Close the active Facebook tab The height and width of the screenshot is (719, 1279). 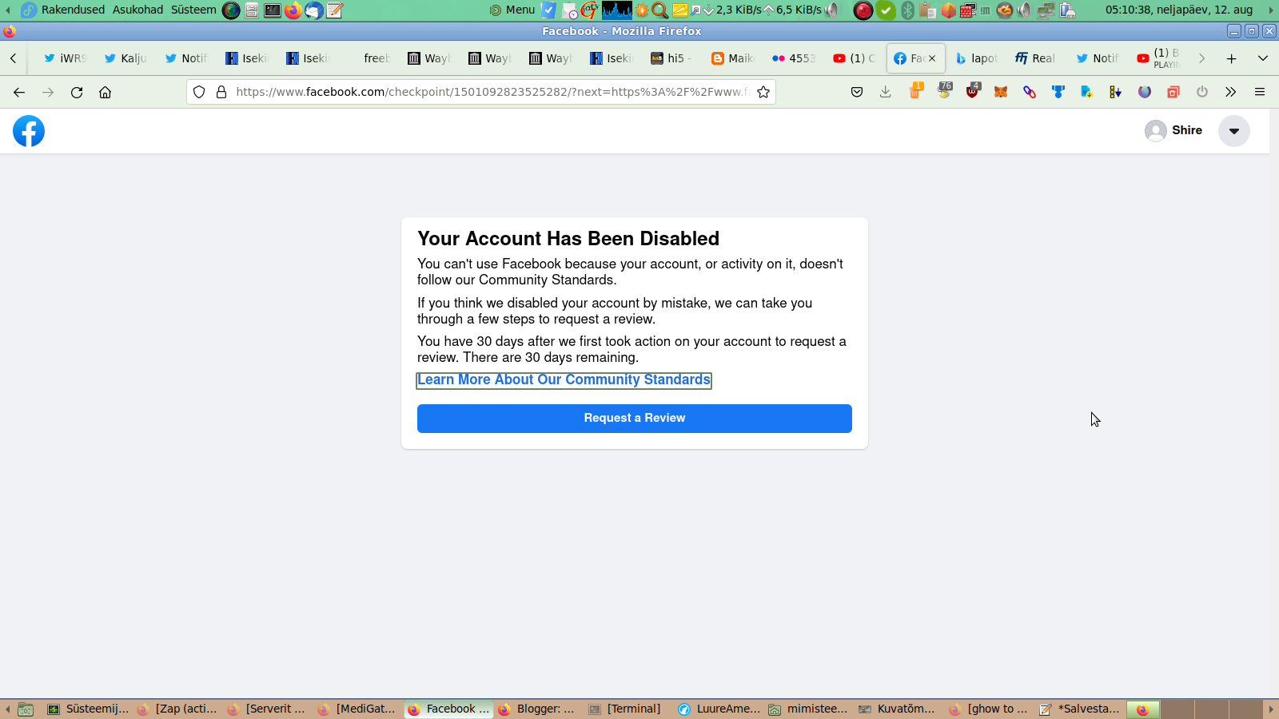pos(932,58)
